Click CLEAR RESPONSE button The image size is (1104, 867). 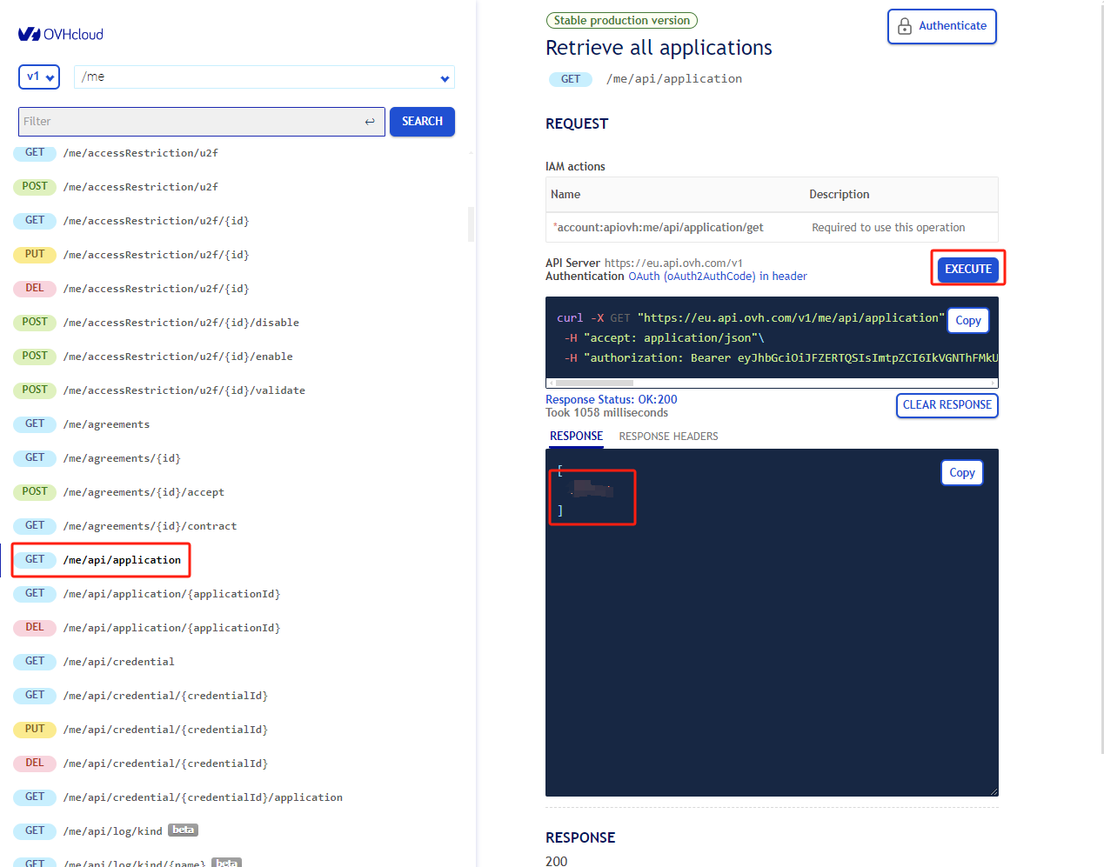[947, 405]
